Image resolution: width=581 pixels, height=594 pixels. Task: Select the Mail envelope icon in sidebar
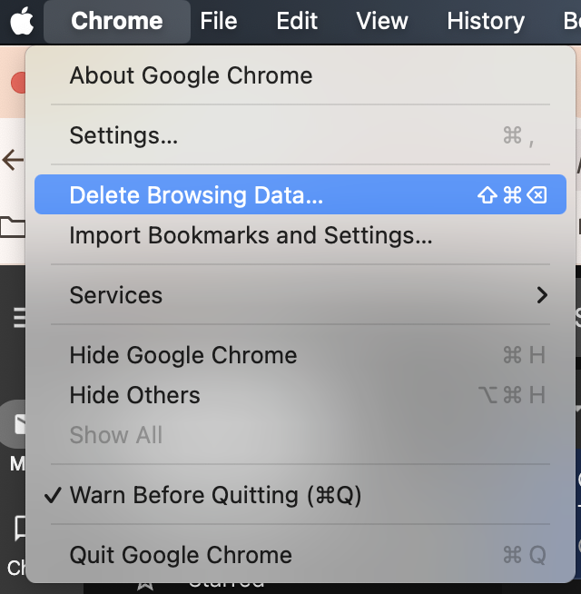point(19,423)
